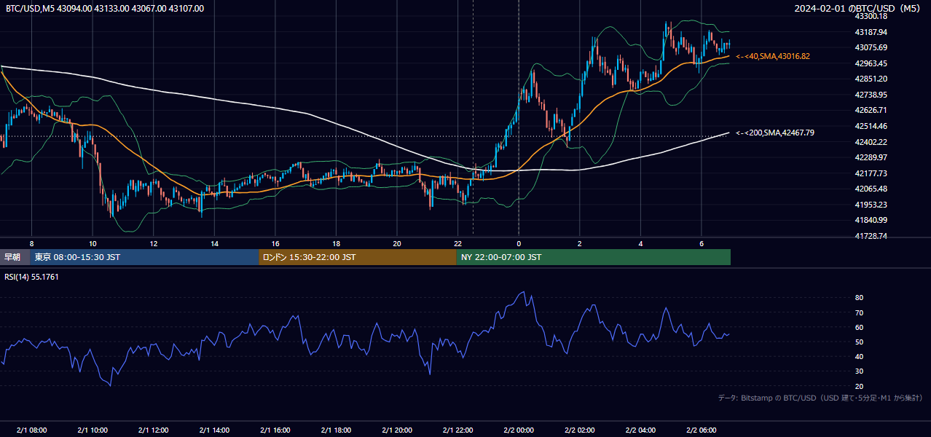Click hour label 10 under price chart
931x437 pixels.
(93, 243)
